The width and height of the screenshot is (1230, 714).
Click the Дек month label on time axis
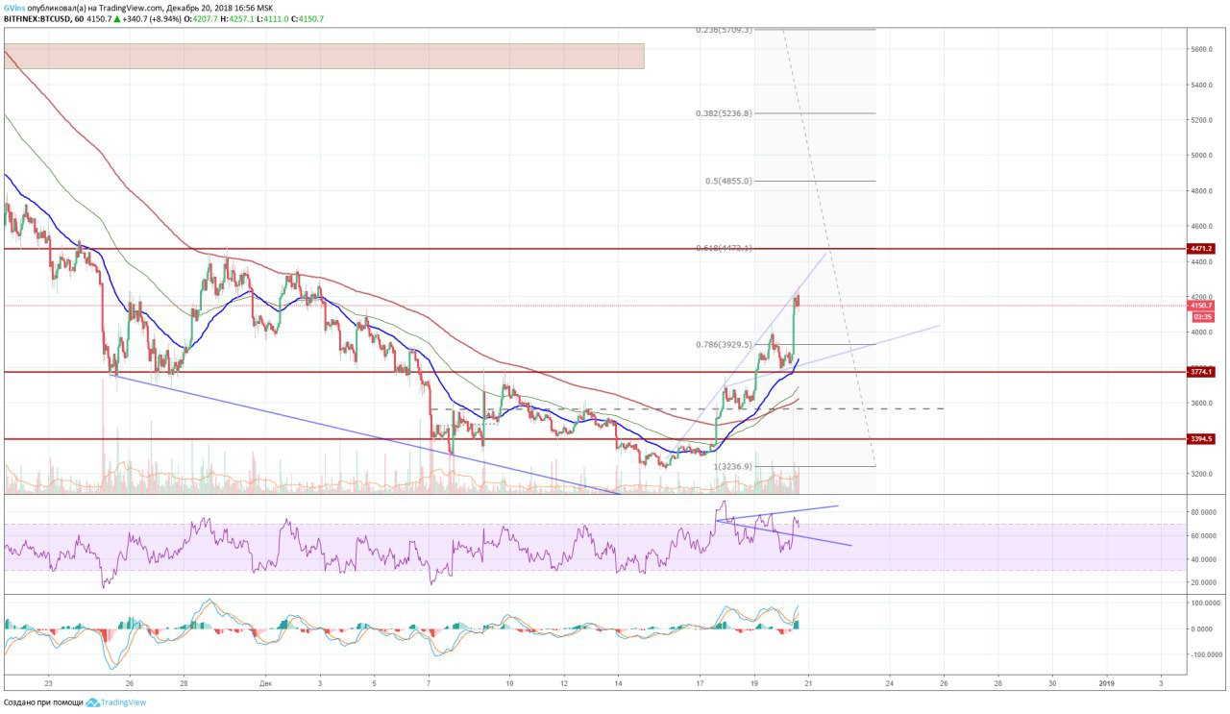pyautogui.click(x=265, y=683)
